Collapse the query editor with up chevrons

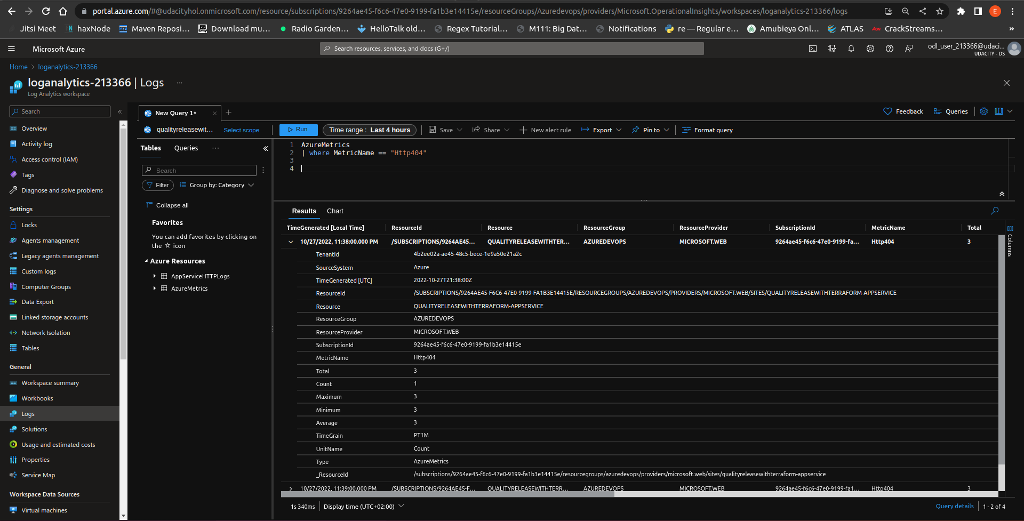1002,194
